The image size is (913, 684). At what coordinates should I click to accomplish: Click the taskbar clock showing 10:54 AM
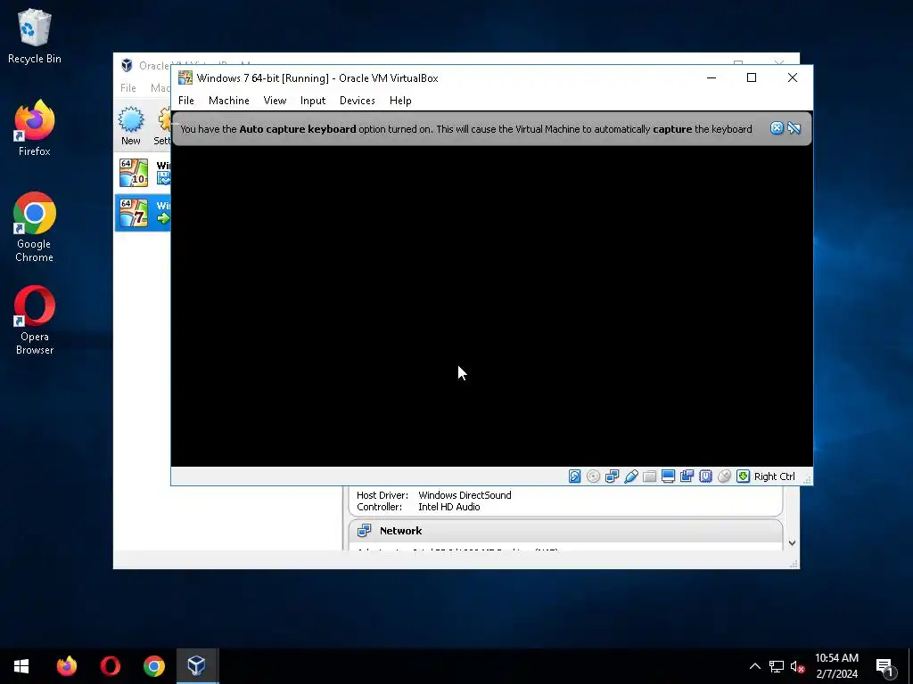pyautogui.click(x=836, y=666)
